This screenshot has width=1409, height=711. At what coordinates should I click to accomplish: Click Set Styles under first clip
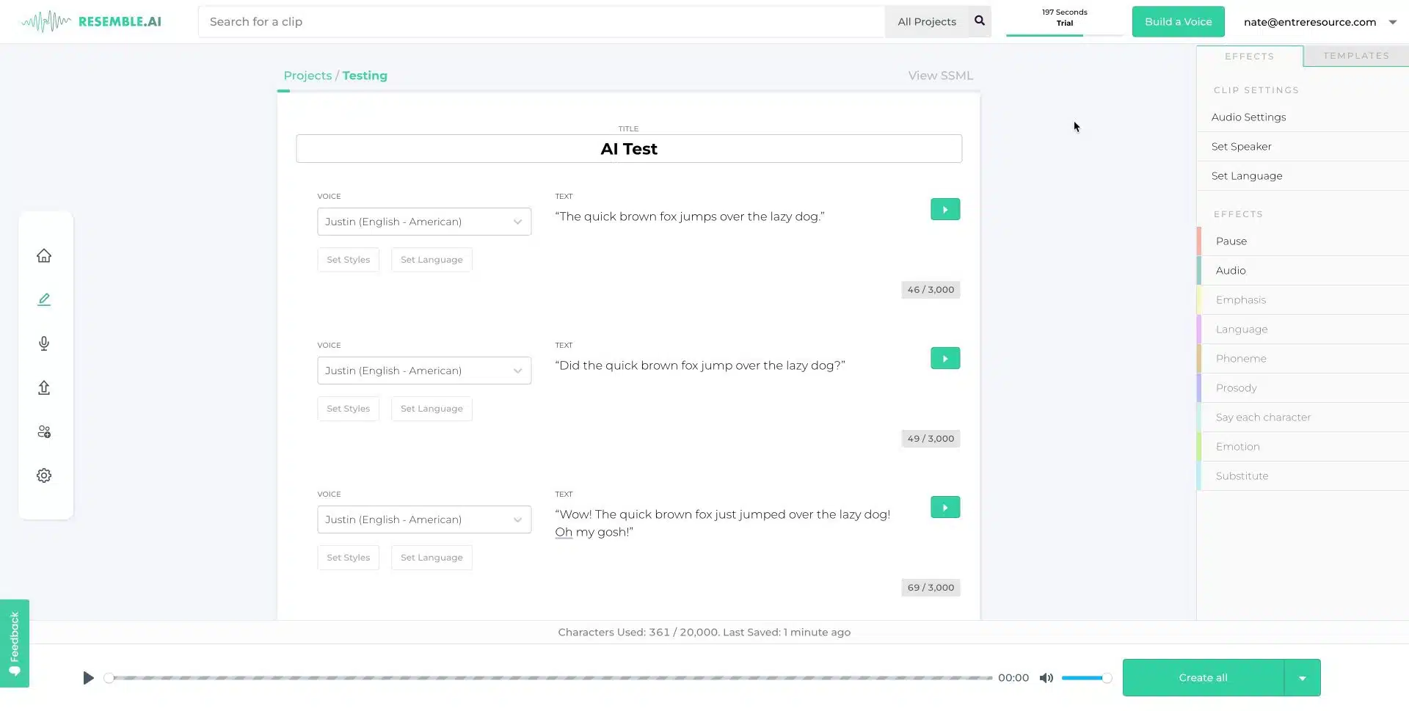(x=348, y=260)
